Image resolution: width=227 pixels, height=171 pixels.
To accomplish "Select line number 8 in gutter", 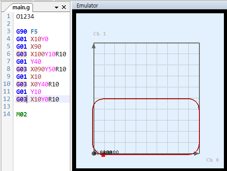I will 8,69.
